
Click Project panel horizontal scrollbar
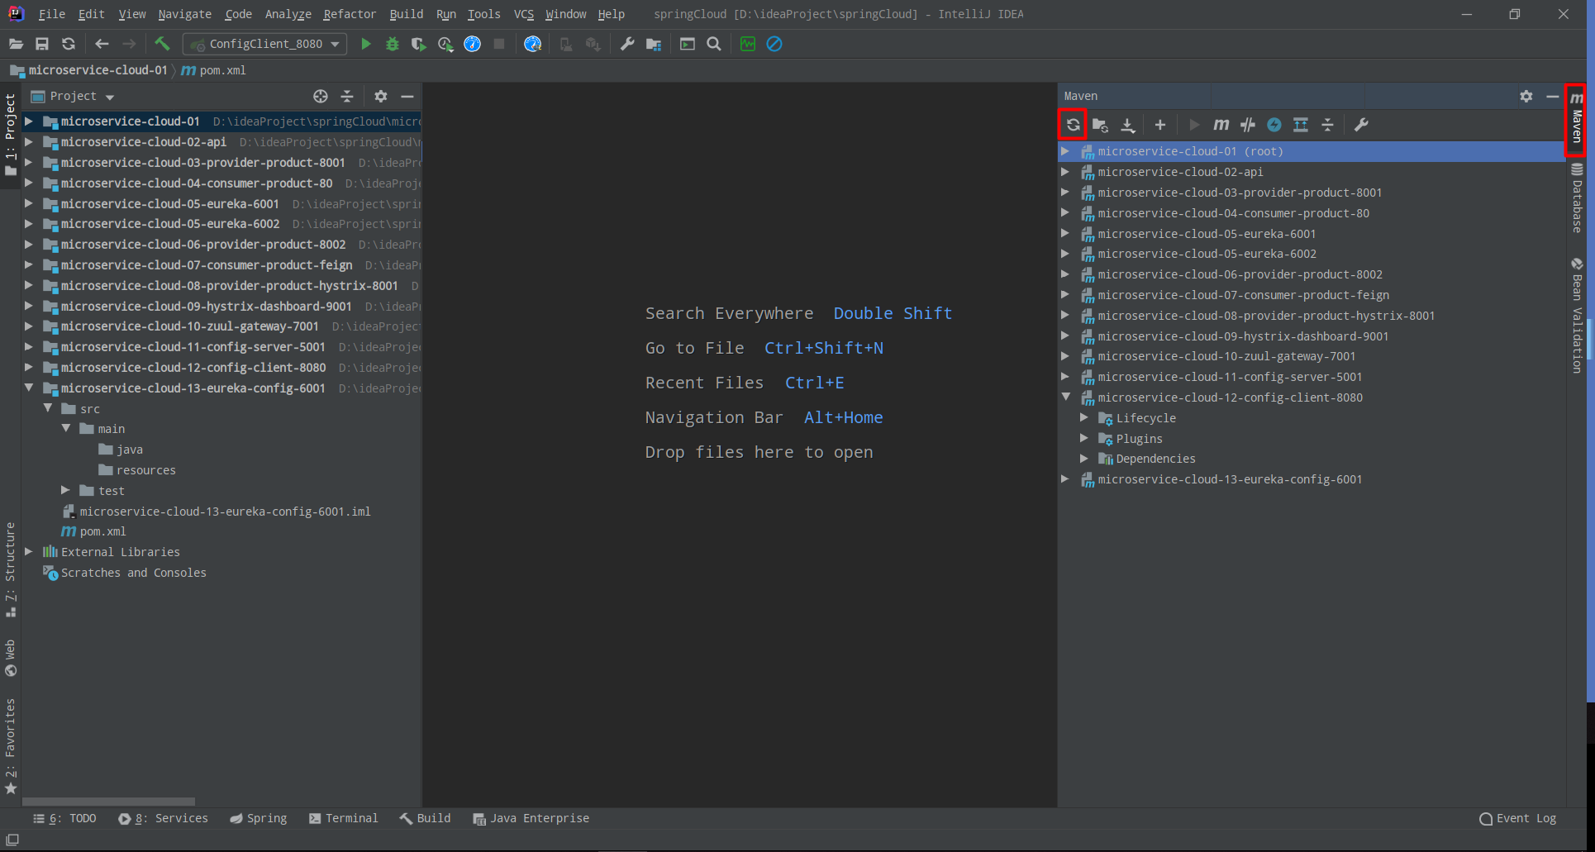point(108,801)
